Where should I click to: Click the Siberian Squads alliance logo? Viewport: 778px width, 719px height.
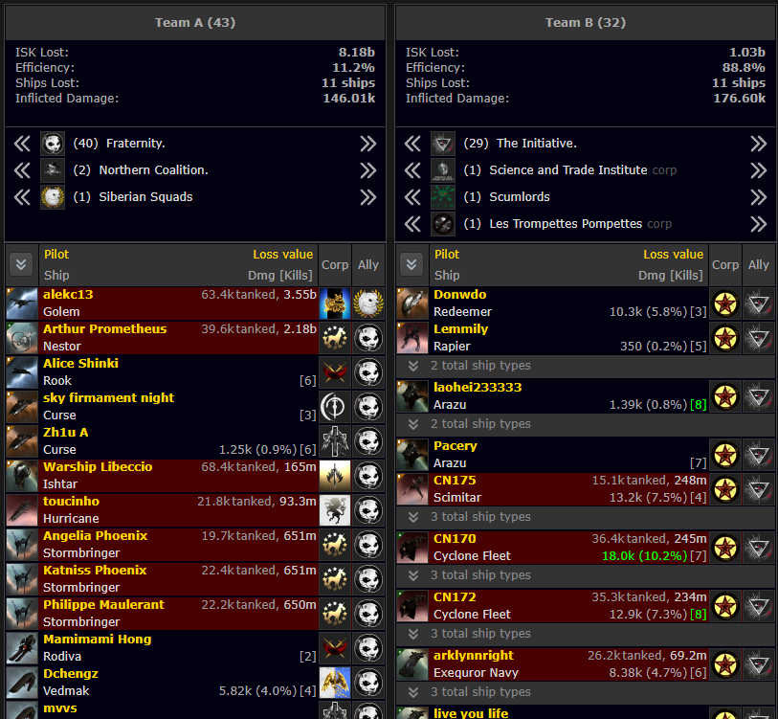[x=53, y=197]
